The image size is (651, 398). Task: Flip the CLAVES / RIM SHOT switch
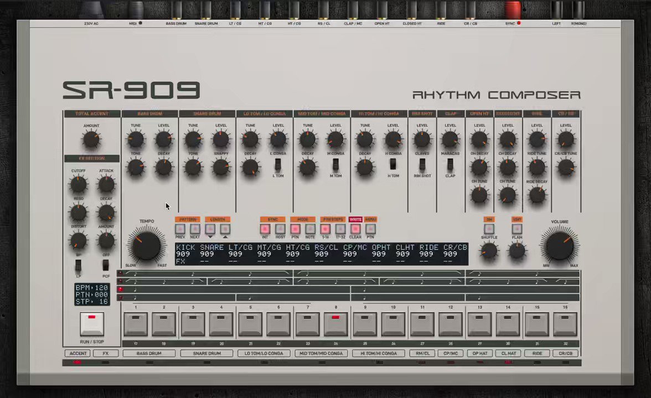point(422,165)
